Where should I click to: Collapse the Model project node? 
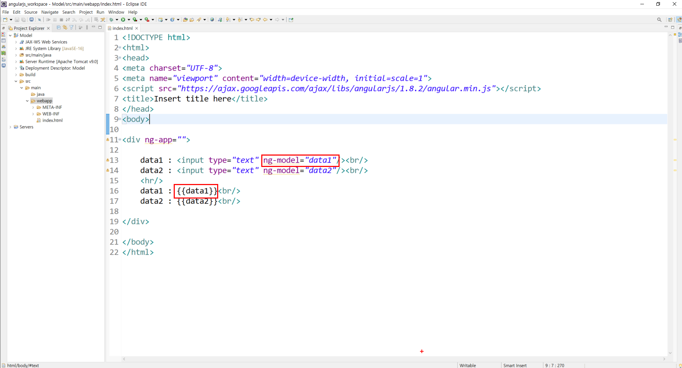pos(10,35)
